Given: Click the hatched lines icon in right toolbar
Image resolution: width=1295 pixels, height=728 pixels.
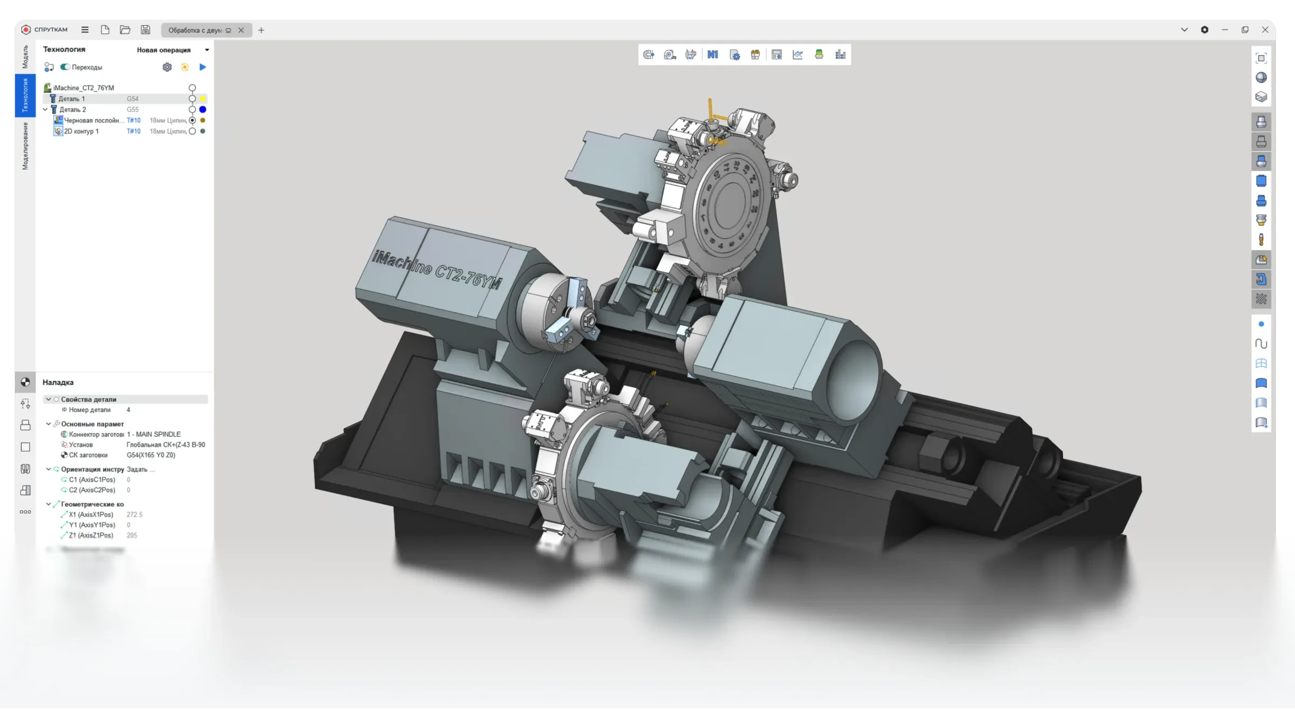Looking at the screenshot, I should click(x=1261, y=299).
